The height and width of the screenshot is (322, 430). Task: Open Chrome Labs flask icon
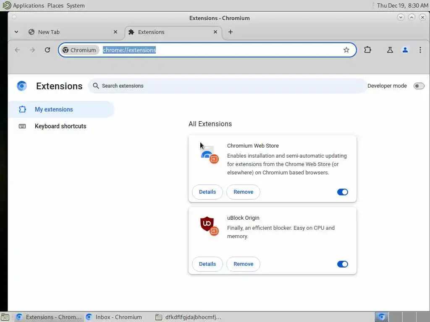click(390, 50)
